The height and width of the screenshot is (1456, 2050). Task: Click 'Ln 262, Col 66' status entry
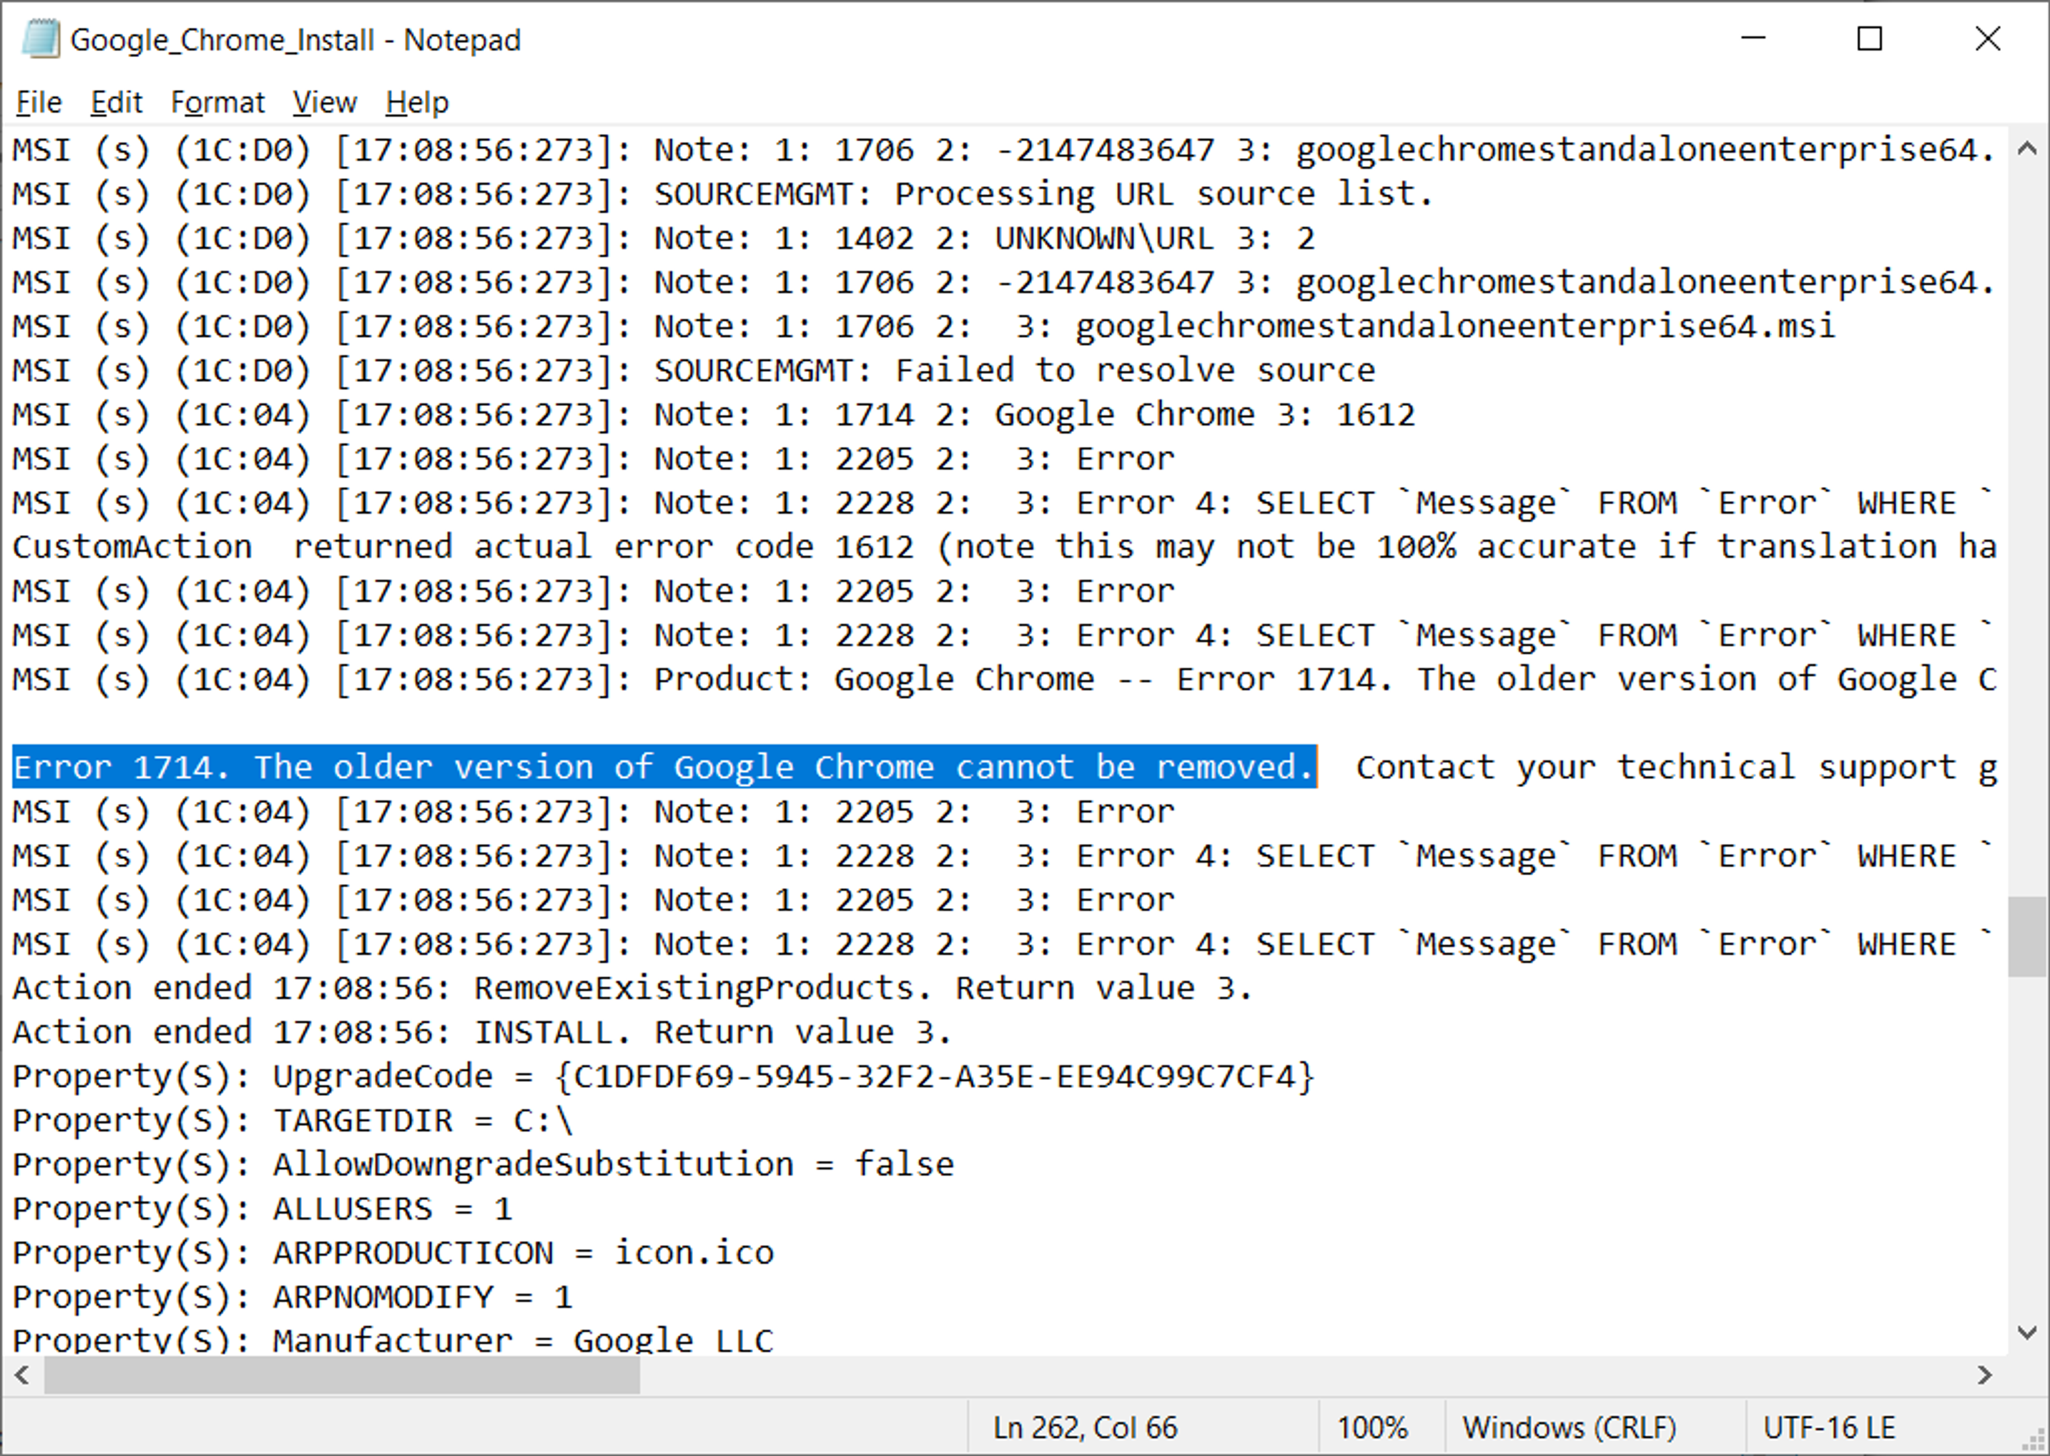[1085, 1427]
